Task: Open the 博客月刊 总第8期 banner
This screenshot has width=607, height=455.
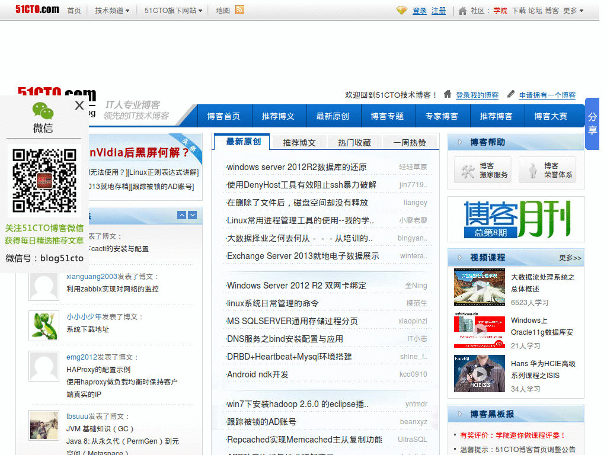Action: pyautogui.click(x=516, y=219)
